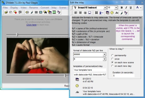Click the center-align text icon
Image resolution: width=145 pixels, height=98 pixels.
[80, 13]
